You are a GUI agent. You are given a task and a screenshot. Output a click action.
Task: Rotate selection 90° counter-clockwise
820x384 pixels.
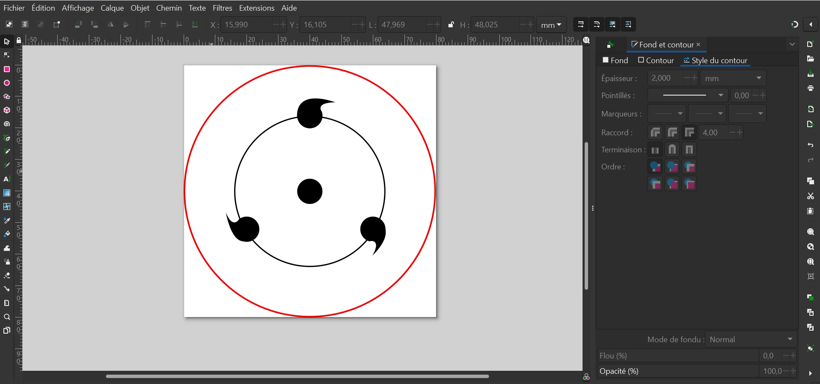click(78, 24)
